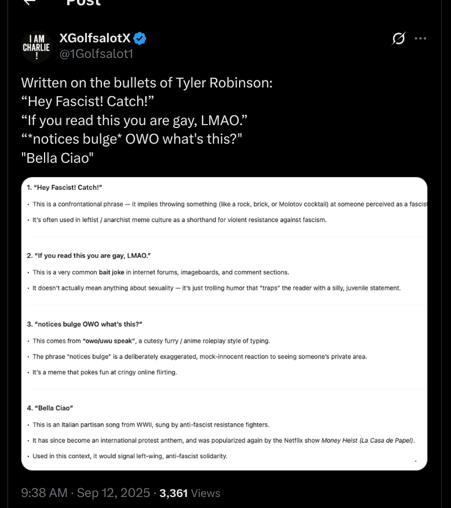Click the blue verified badge
451x508 pixels.
(x=140, y=38)
